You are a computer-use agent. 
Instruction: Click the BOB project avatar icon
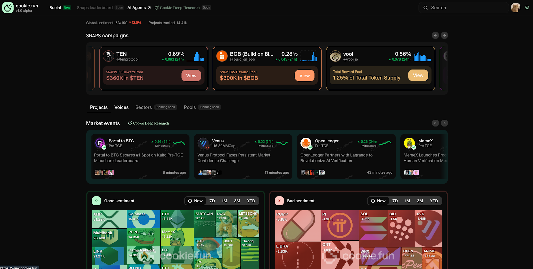(x=222, y=56)
